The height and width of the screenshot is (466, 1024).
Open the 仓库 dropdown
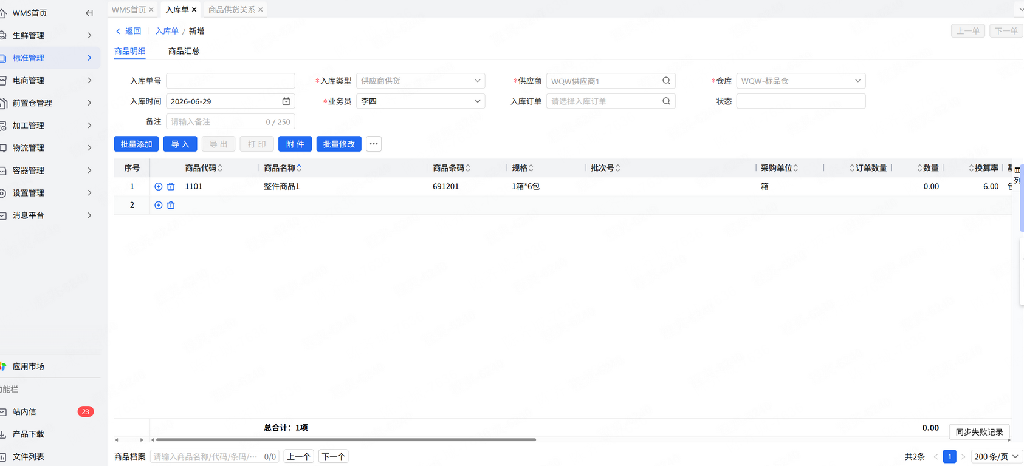pyautogui.click(x=801, y=81)
